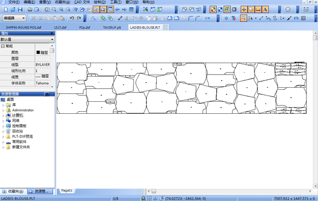The image size is (318, 201).
Task: Click the Tahoma font name value
Action: click(x=42, y=83)
